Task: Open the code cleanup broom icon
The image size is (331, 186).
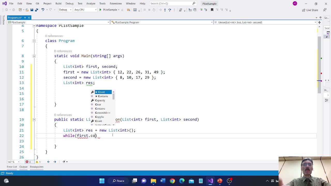Action: click(x=64, y=162)
